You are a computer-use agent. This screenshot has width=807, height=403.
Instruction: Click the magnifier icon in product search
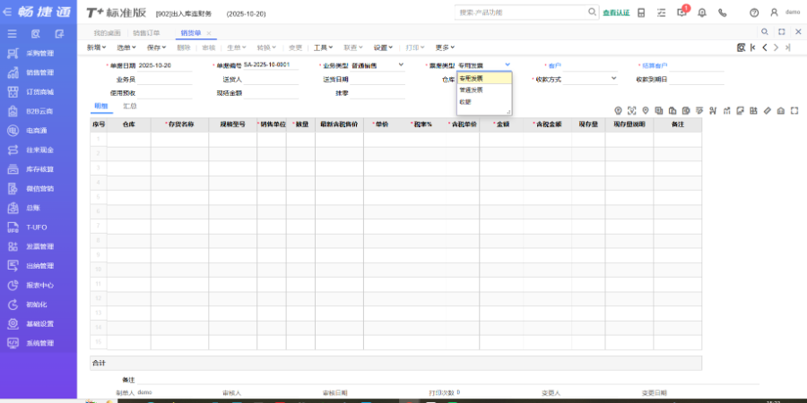(592, 13)
